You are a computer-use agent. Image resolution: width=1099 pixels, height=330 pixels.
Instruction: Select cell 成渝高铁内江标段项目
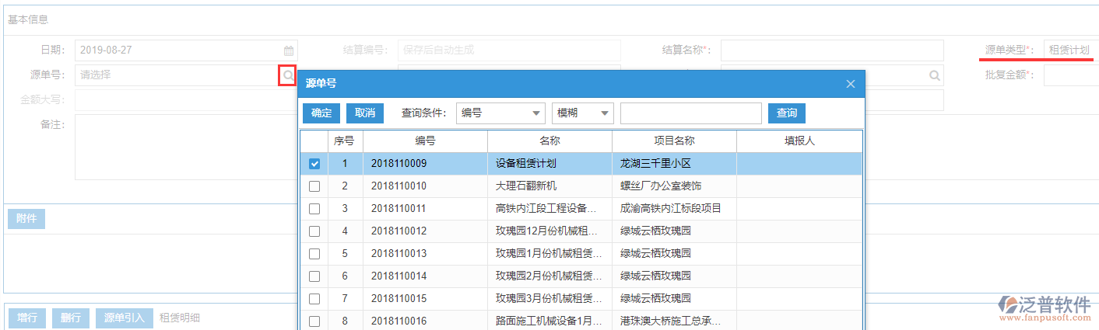(x=674, y=209)
